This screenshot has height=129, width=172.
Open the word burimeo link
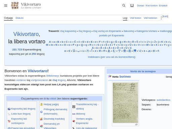[125, 77]
